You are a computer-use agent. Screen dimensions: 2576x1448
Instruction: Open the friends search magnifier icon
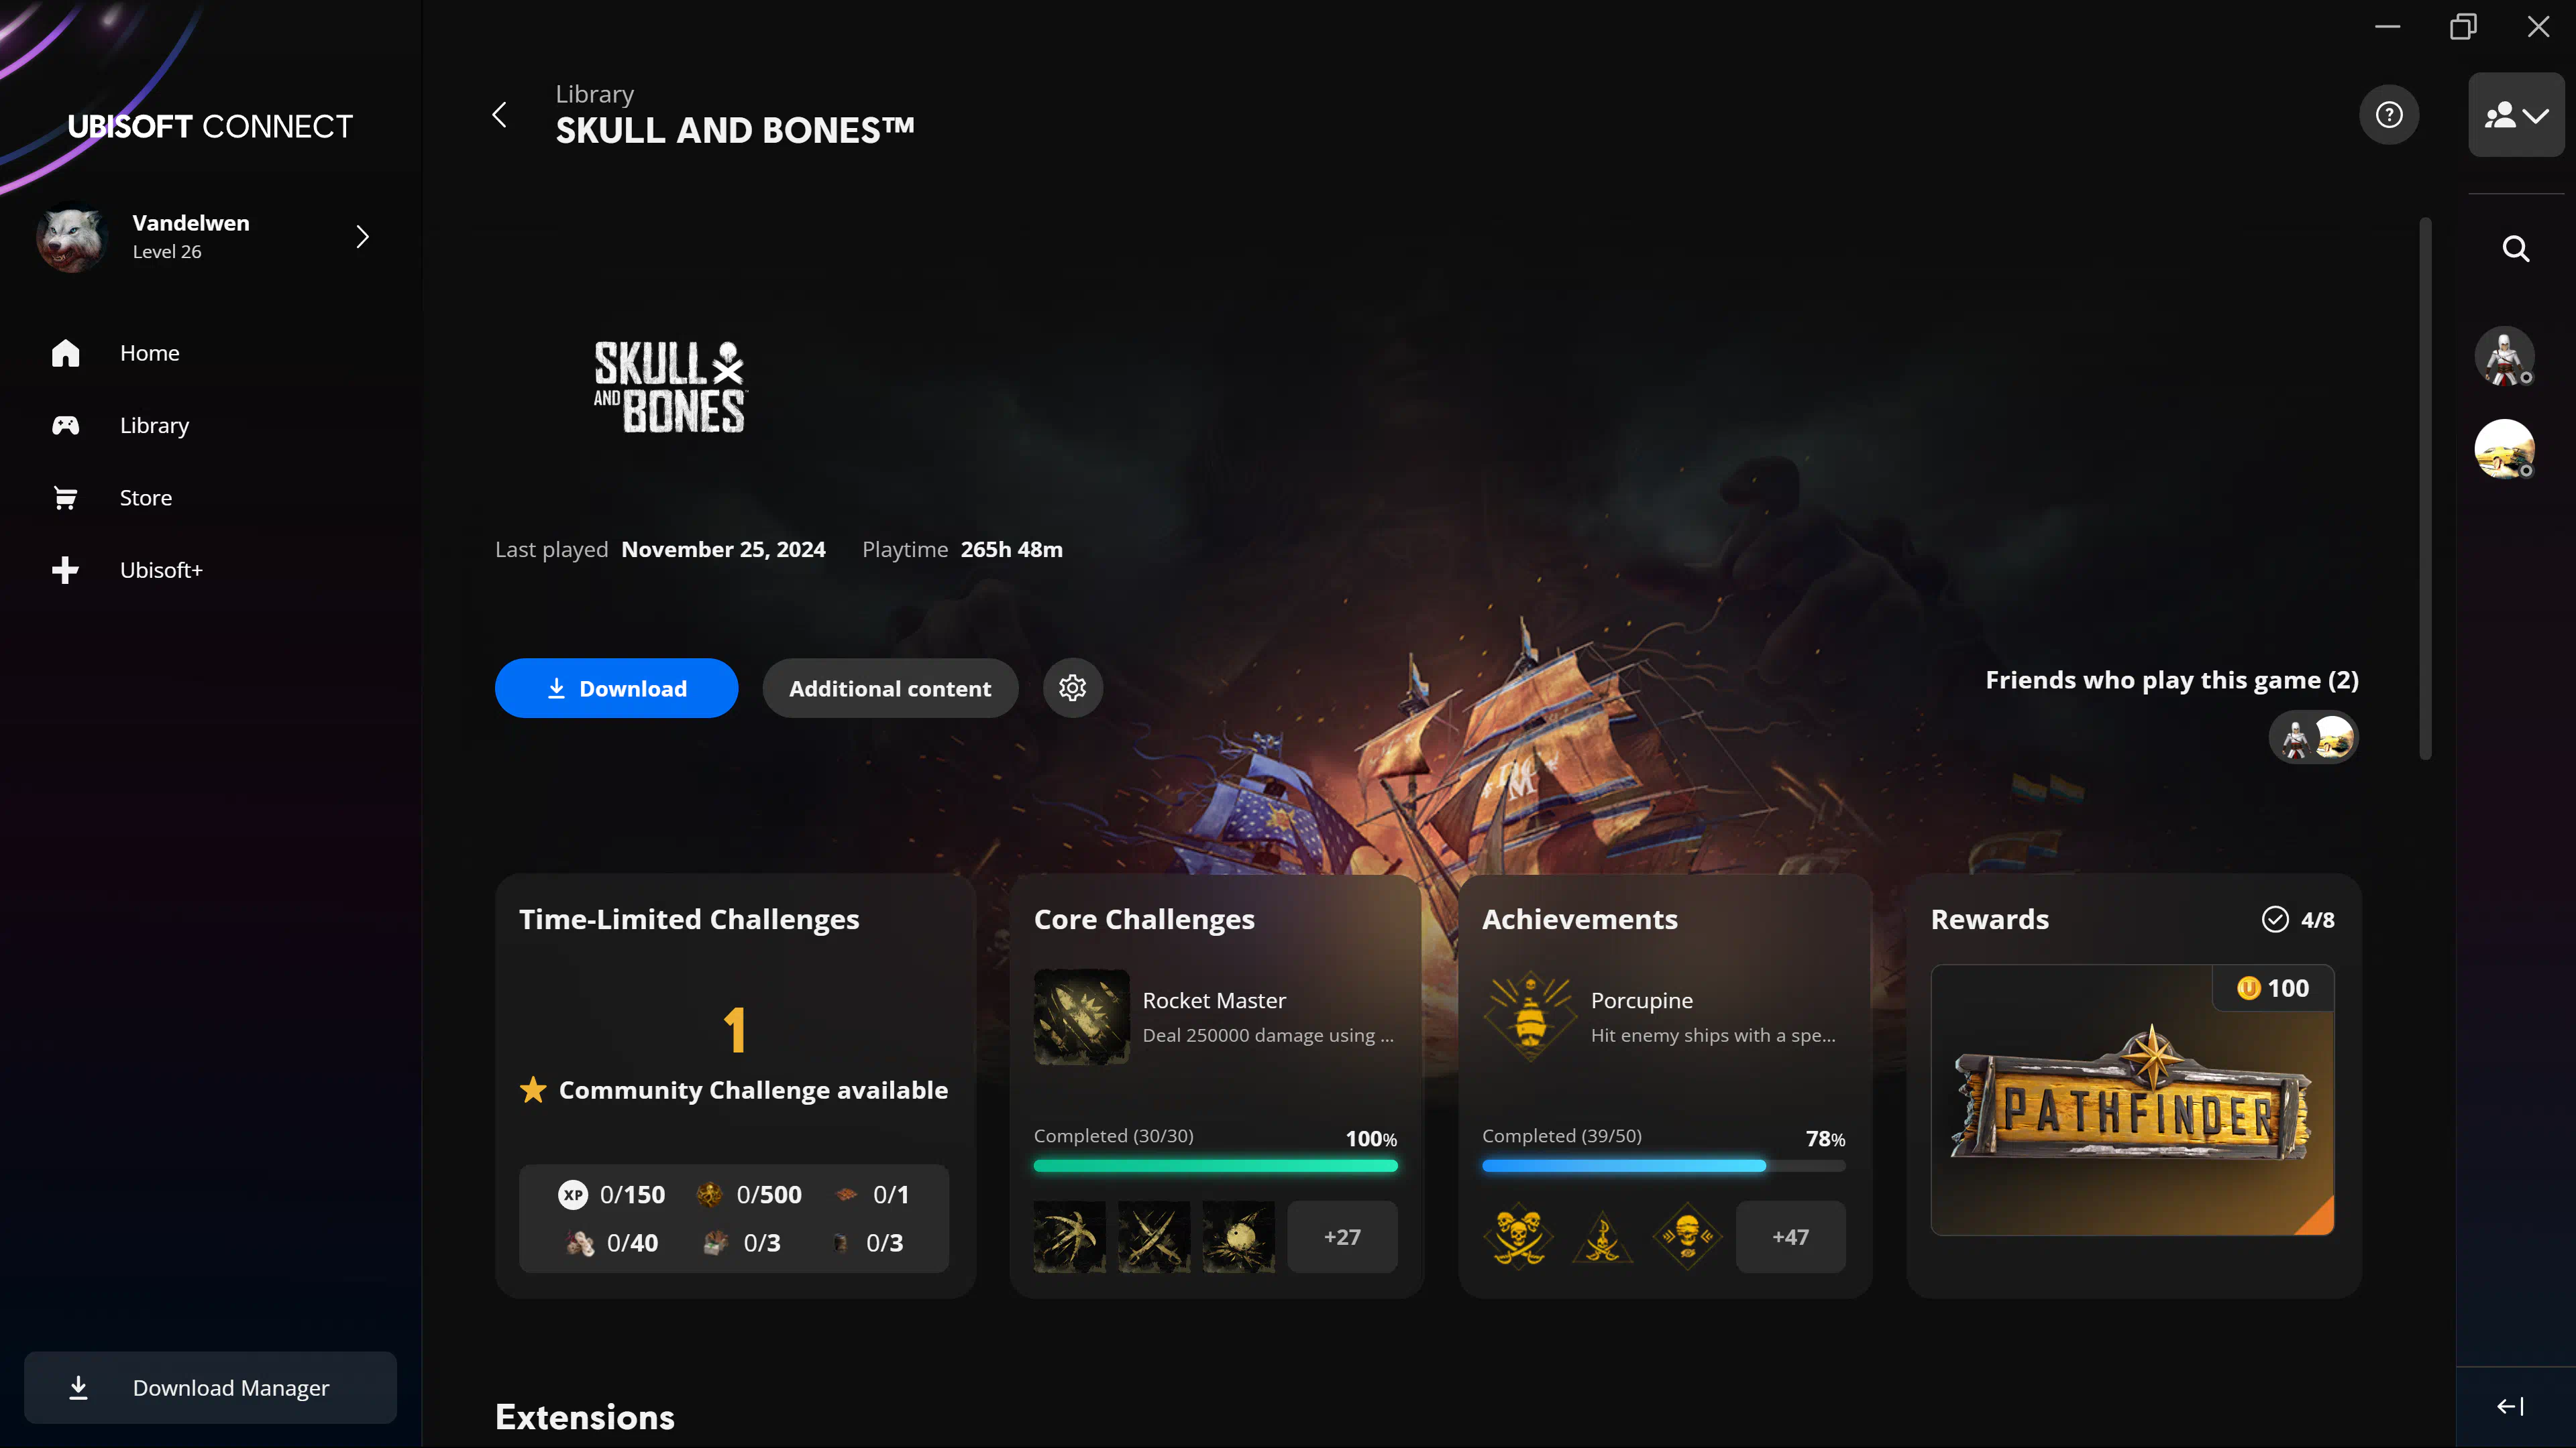point(2516,249)
